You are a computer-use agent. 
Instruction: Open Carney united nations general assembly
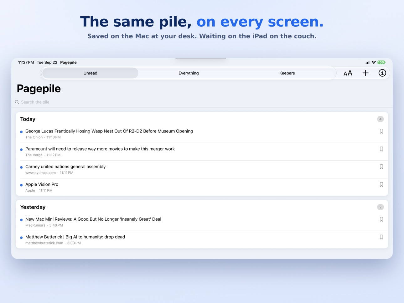pos(202,169)
